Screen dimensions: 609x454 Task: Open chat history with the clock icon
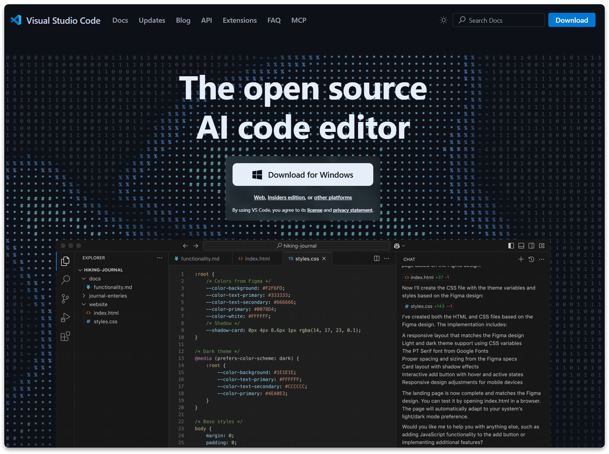click(x=531, y=259)
